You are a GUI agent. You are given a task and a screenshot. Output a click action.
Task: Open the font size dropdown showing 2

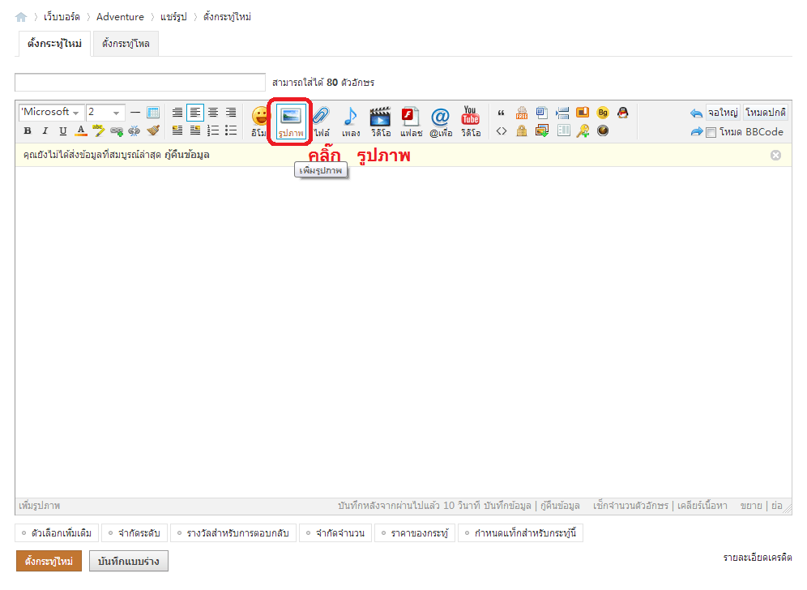click(105, 112)
